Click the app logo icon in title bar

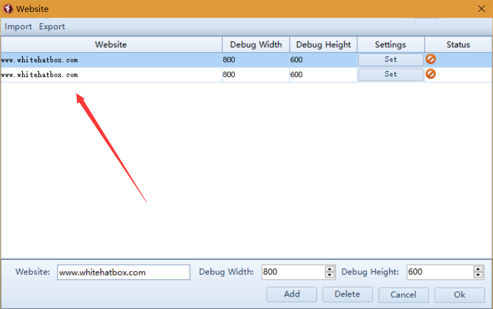(x=8, y=9)
